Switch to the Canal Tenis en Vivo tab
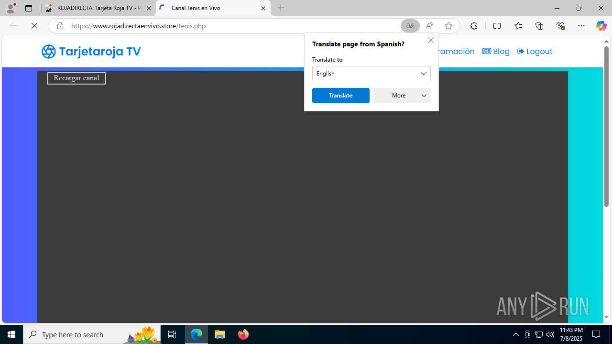Viewport: 612px width, 344px height. [x=213, y=8]
